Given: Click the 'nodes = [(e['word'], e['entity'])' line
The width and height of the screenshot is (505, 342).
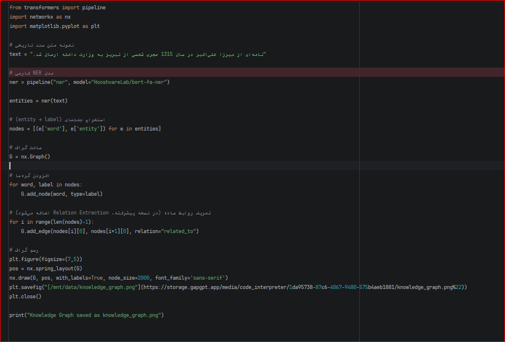Looking at the screenshot, I should tap(85, 129).
